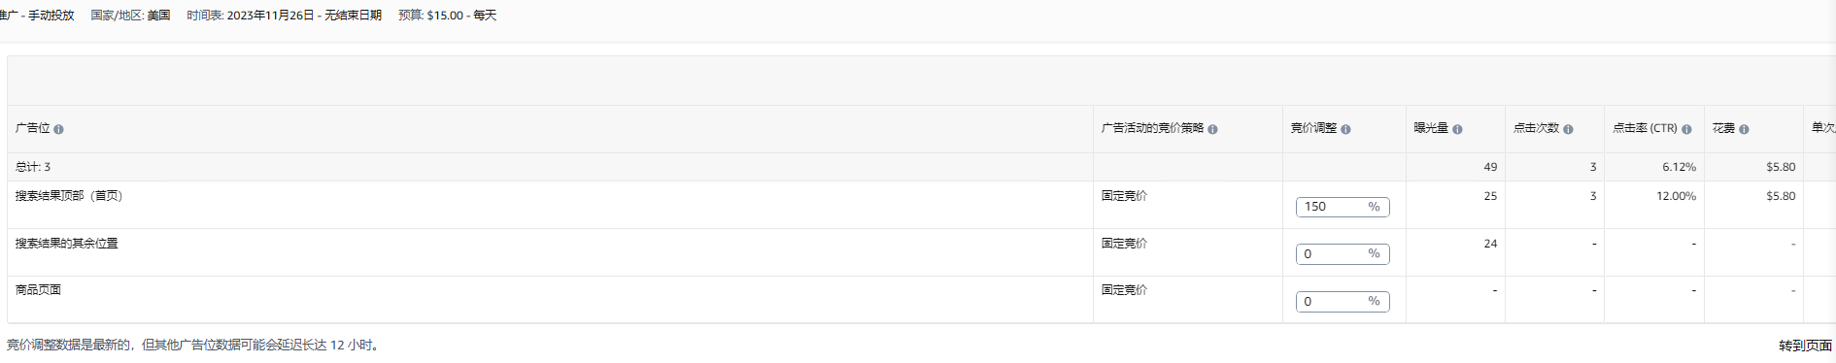Click bid adjustment field for 搜索结果的其余位置
This screenshot has height=363, width=1836.
(x=1342, y=254)
